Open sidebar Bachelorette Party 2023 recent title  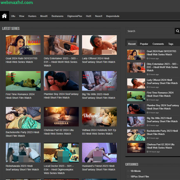pos(162,132)
